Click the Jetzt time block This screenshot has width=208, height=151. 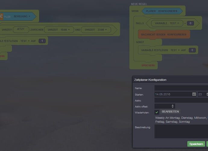coord(21,30)
